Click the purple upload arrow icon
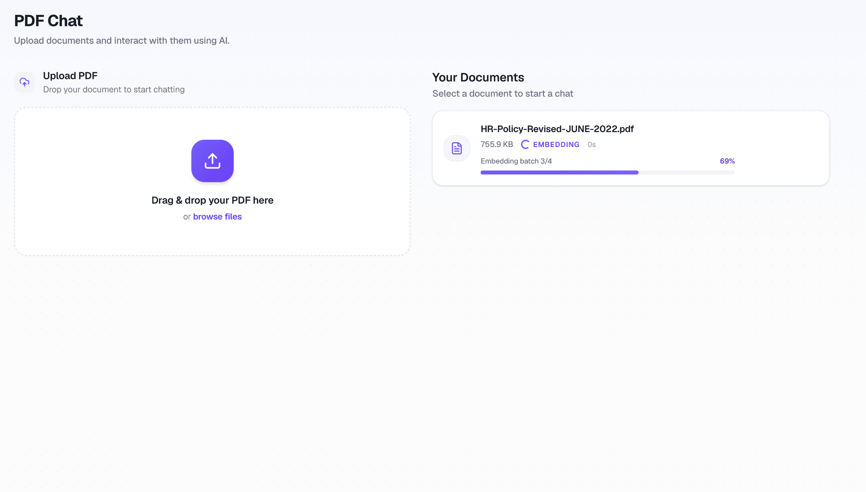Screen dimensions: 866x492 [x=212, y=161]
